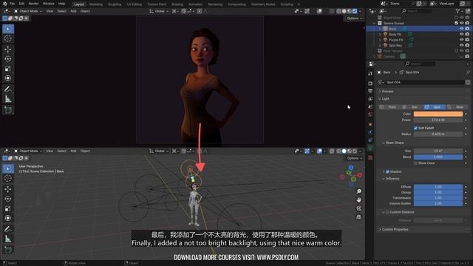
Task: Switch to the Compositing workspace tab
Action: tap(236, 4)
